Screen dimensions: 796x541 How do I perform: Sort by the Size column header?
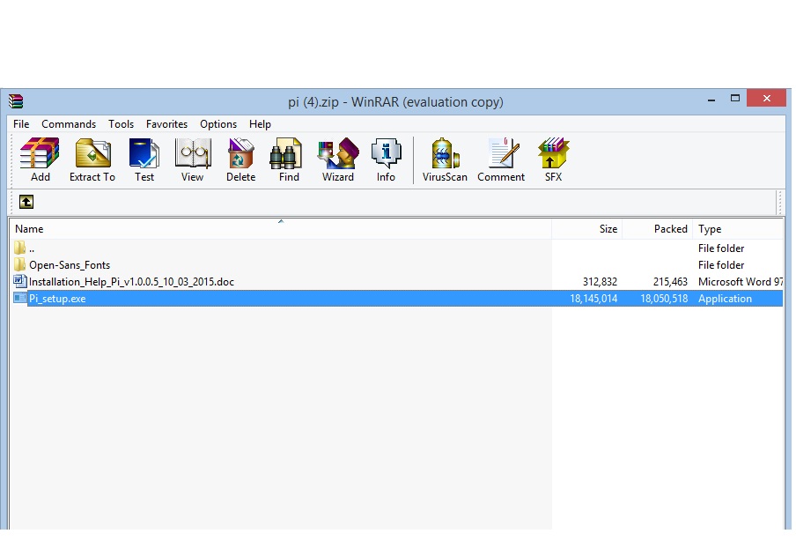coord(586,229)
